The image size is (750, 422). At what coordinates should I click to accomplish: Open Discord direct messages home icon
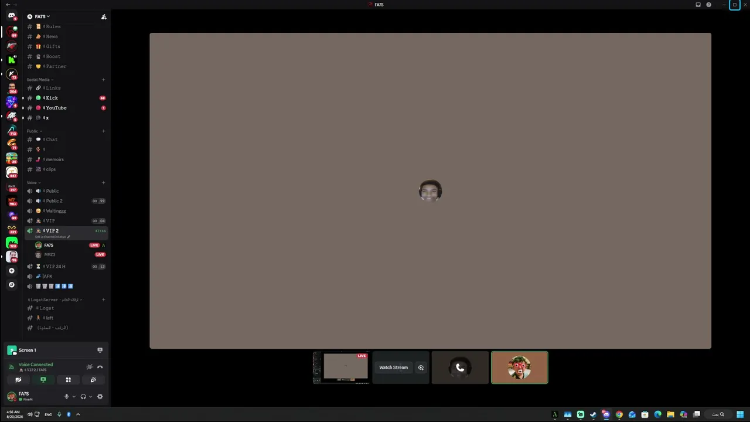[11, 16]
